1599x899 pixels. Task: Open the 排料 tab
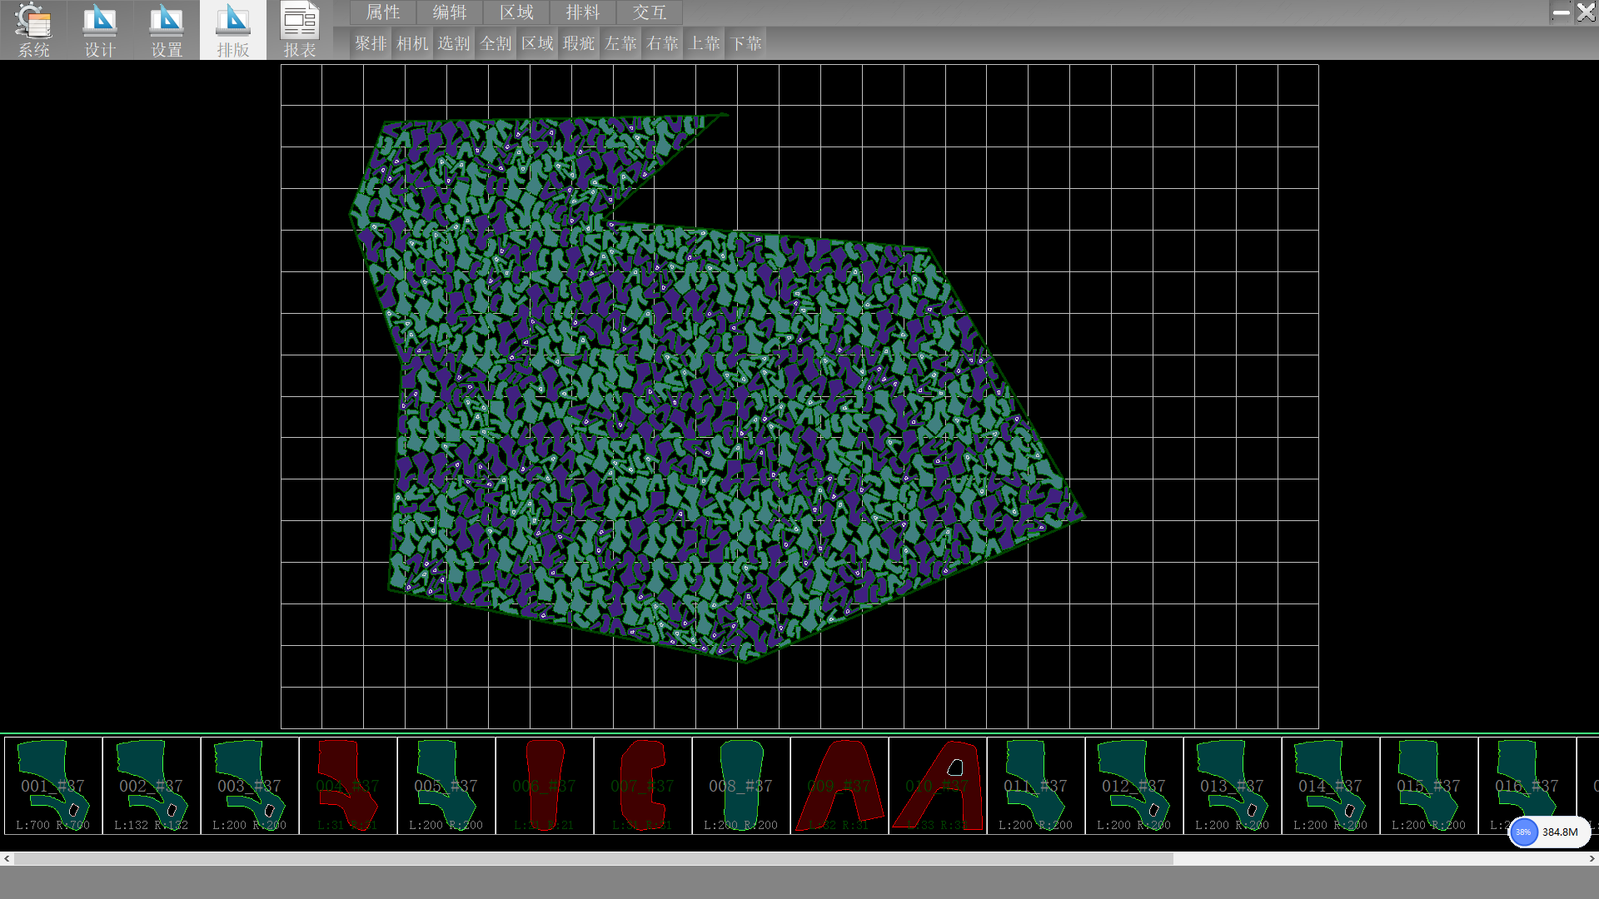pyautogui.click(x=583, y=12)
